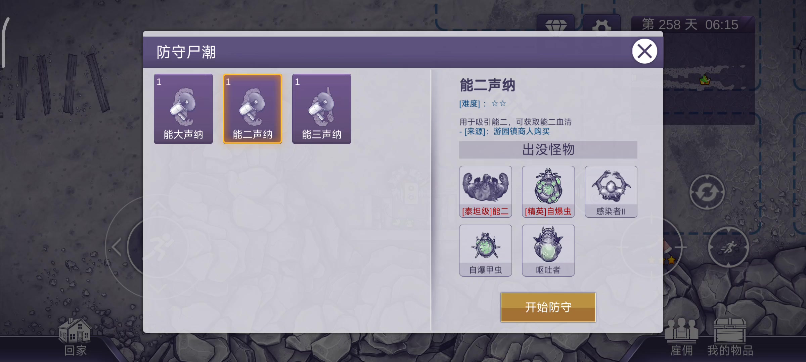
Task: Tap the refresh swap circular button
Action: [707, 192]
